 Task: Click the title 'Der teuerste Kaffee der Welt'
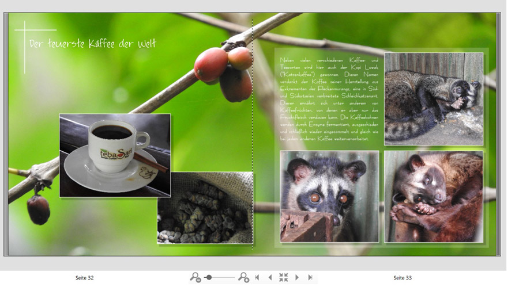pos(93,44)
